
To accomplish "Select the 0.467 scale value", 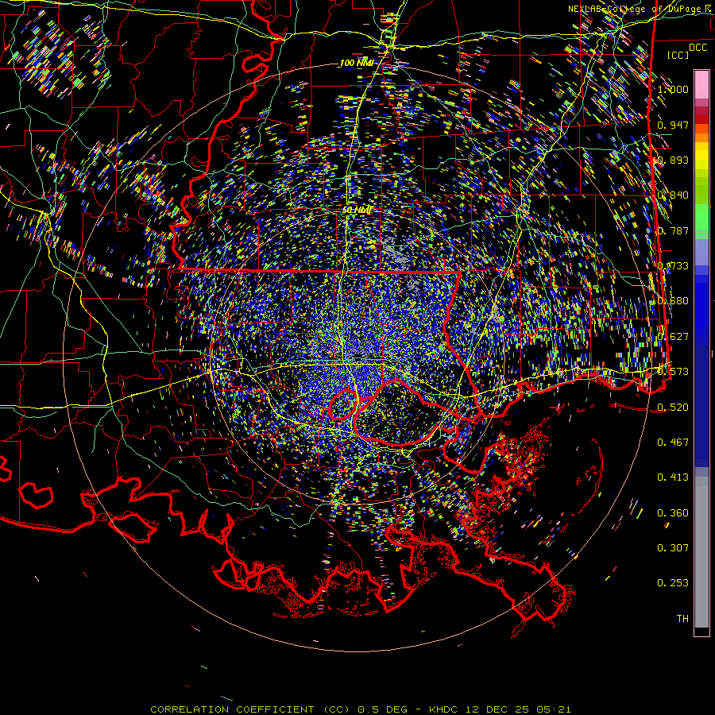I will (x=673, y=443).
